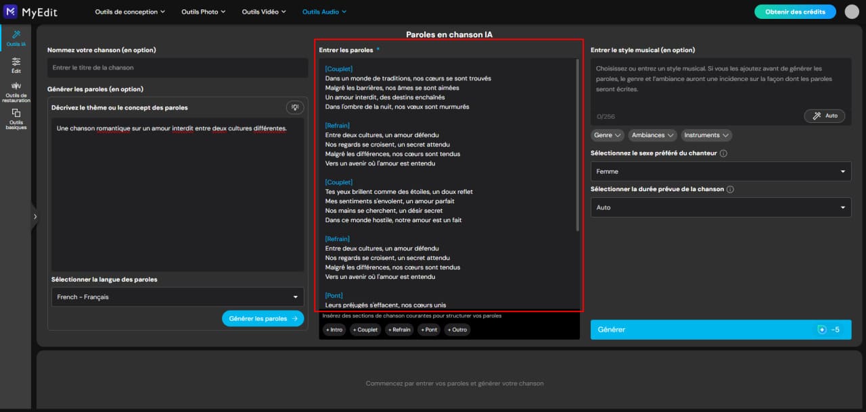Insert a Refrain section tag
The image size is (866, 412).
[399, 330]
